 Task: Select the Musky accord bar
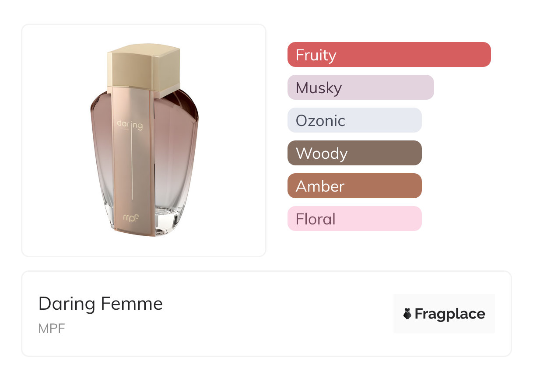361,87
